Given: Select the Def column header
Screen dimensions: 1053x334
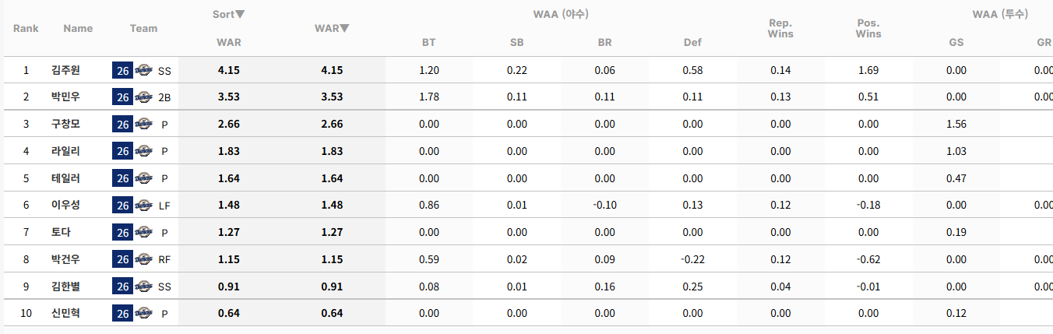Looking at the screenshot, I should click(x=692, y=42).
